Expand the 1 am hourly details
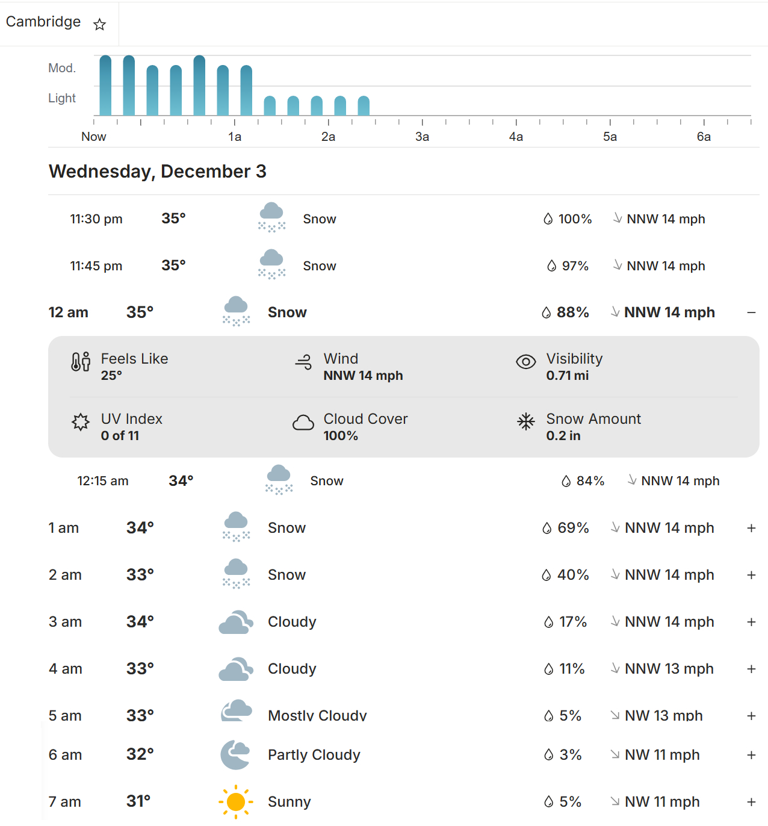 751,528
